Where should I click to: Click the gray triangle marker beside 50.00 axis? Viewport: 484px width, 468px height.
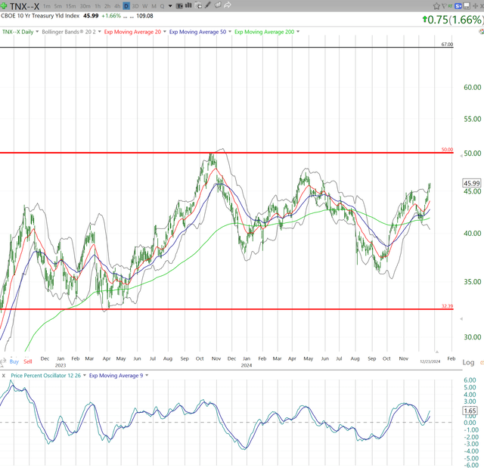pyautogui.click(x=461, y=156)
